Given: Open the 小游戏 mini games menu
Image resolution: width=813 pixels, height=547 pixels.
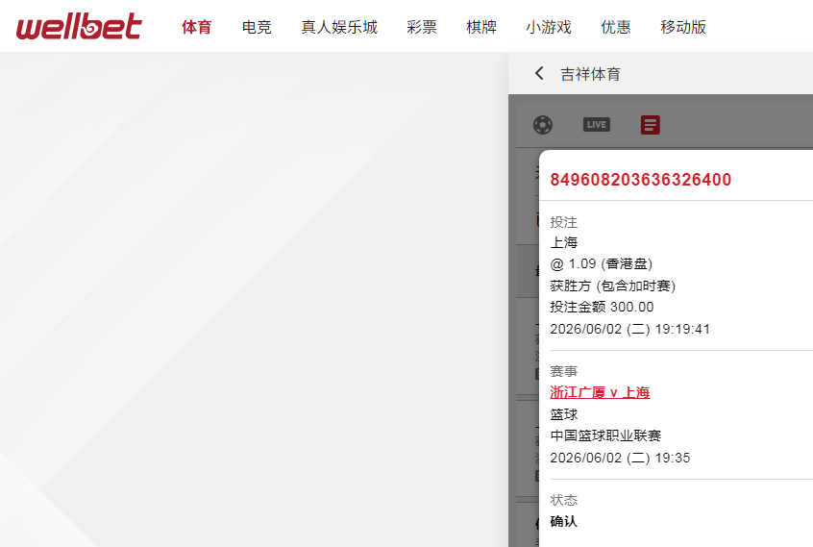Looking at the screenshot, I should tap(549, 27).
